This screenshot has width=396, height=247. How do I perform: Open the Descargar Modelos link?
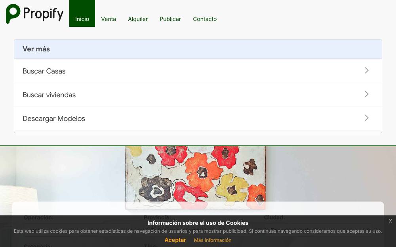pos(198,119)
